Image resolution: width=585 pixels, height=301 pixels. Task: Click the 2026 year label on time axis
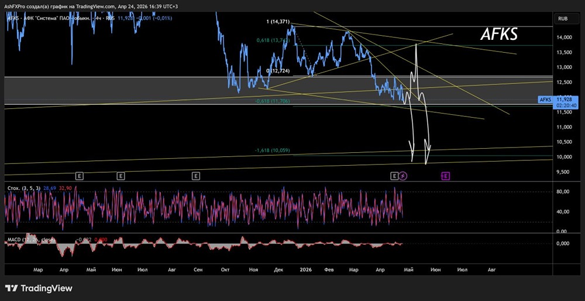pyautogui.click(x=305, y=269)
